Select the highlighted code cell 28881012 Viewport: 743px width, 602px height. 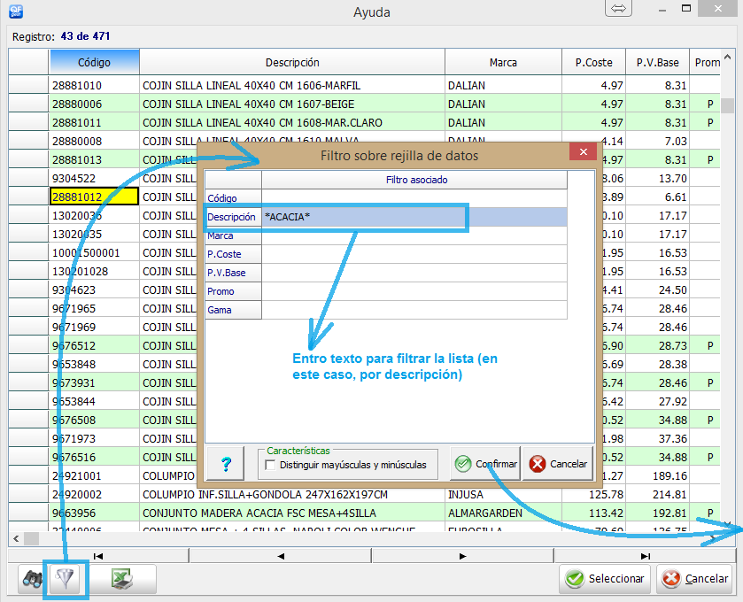click(94, 197)
